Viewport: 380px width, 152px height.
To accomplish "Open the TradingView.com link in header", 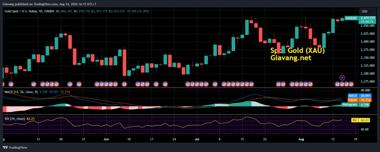I will pyautogui.click(x=51, y=3).
